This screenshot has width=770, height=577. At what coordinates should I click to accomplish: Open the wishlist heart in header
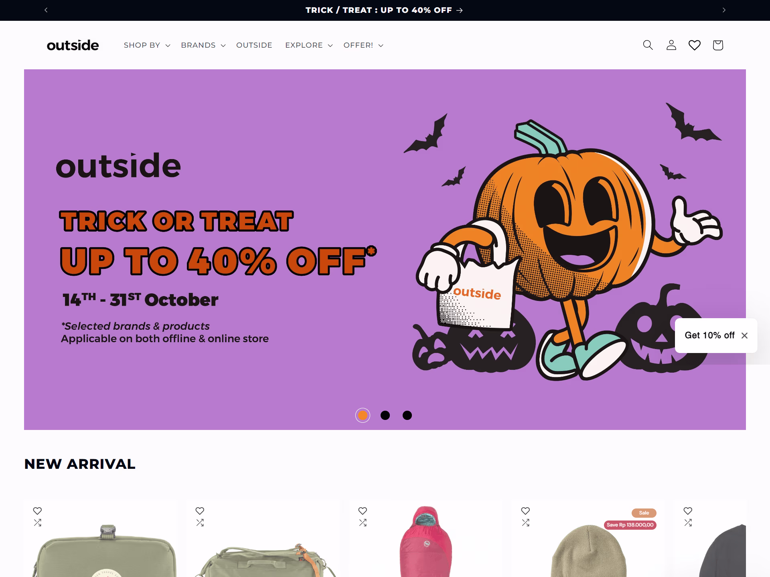coord(694,45)
